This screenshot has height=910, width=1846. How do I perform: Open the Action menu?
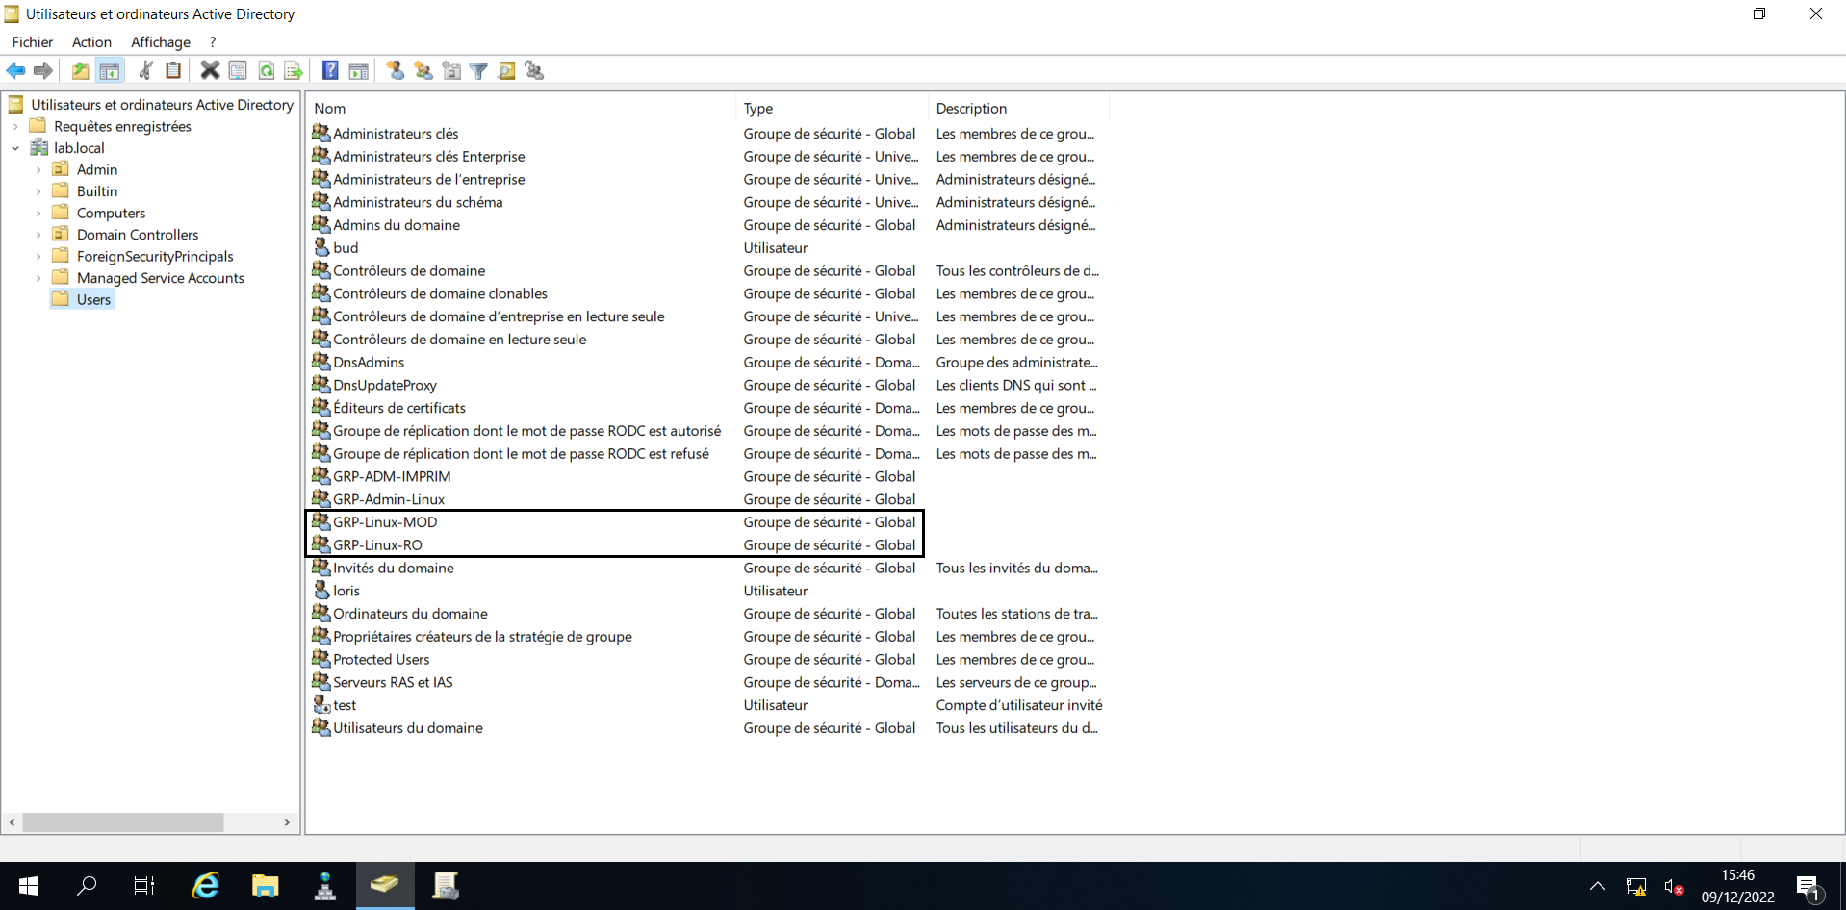91,42
